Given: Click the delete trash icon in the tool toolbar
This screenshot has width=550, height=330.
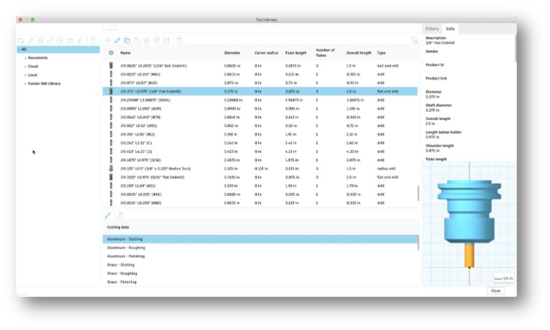Looking at the screenshot, I should (179, 40).
